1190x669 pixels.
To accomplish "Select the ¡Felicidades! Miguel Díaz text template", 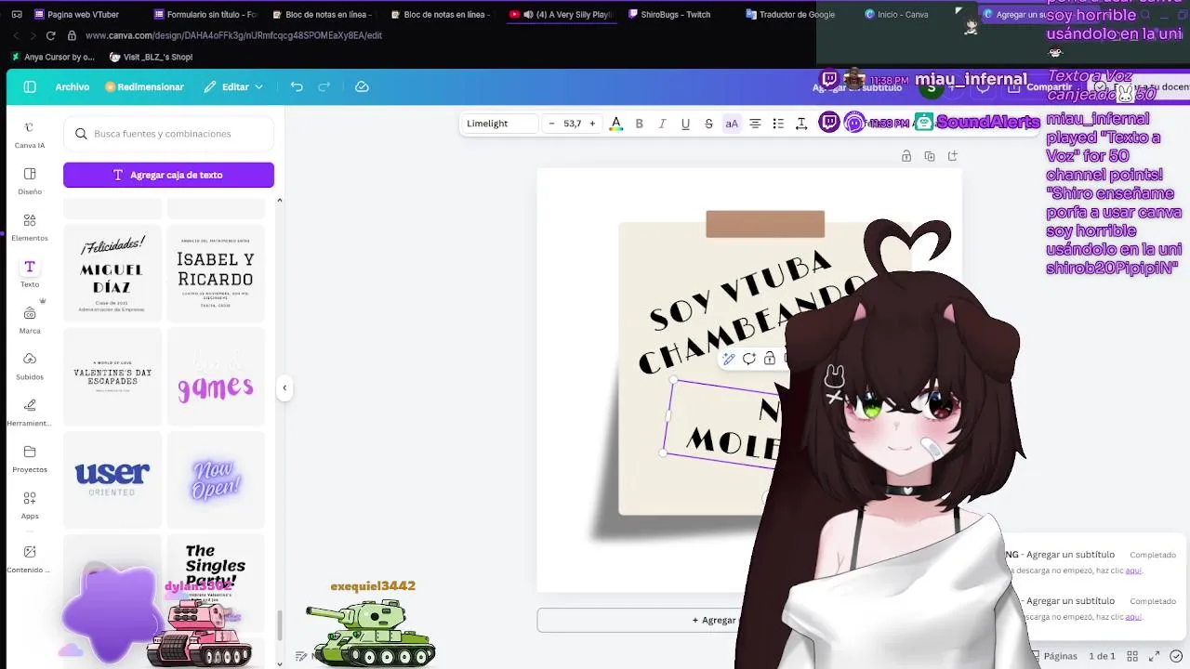I will coord(112,273).
